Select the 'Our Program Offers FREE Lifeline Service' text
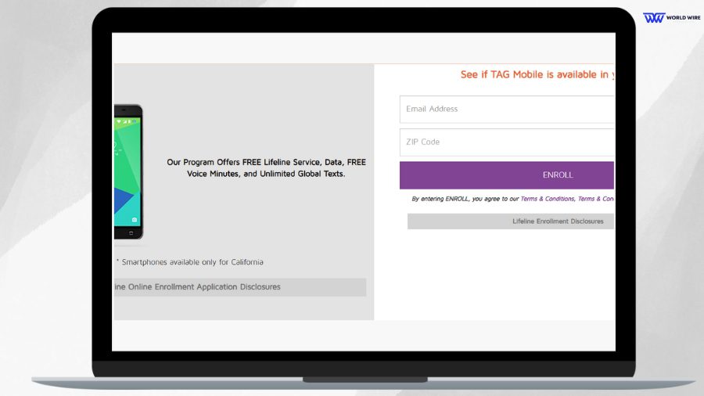This screenshot has width=704, height=396. coord(266,168)
